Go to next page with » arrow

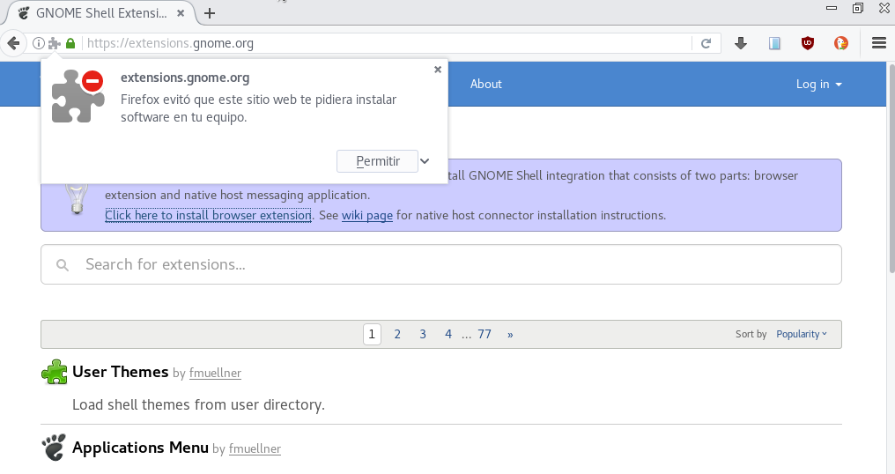coord(510,335)
